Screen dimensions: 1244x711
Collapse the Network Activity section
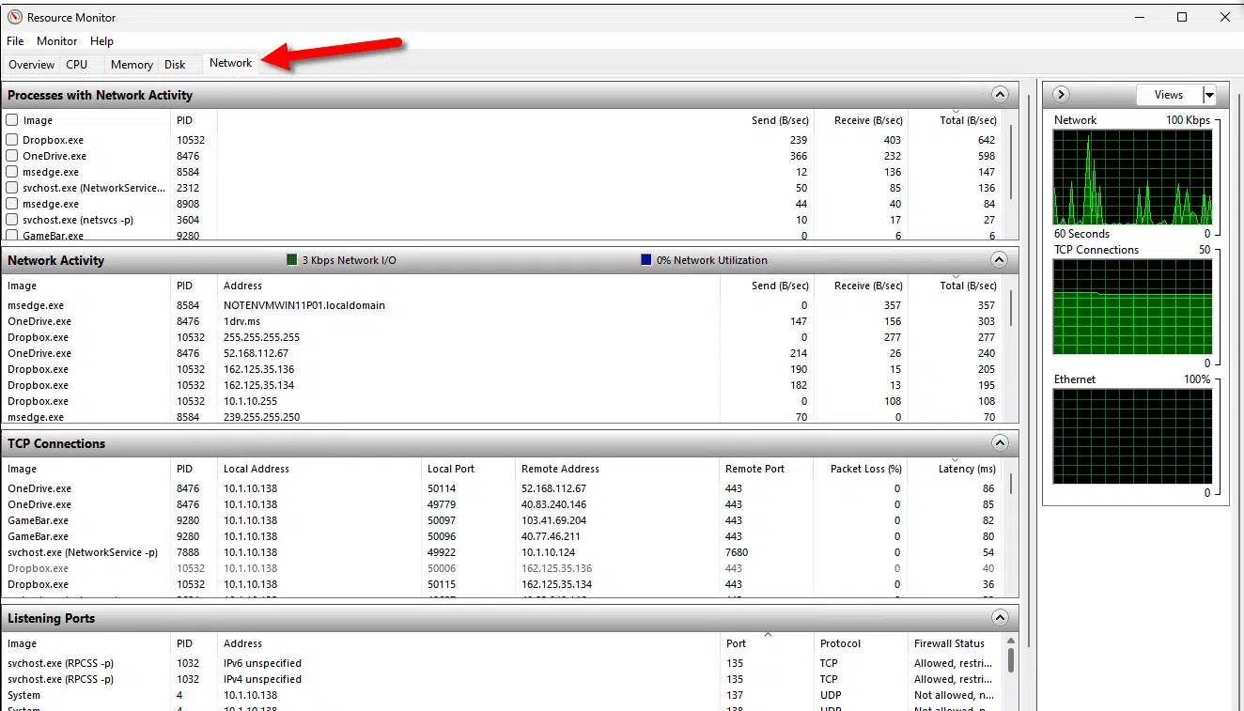click(1000, 260)
